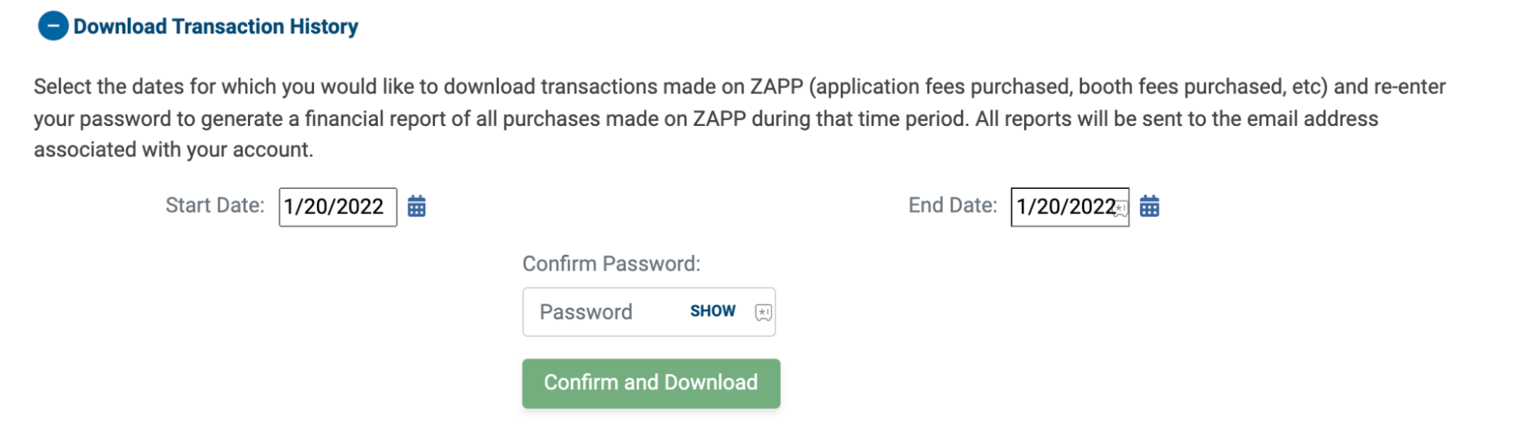Click 'ZAPP' before '(application fees purchased'
Viewport: 1520px width, 444px height.
[x=776, y=87]
